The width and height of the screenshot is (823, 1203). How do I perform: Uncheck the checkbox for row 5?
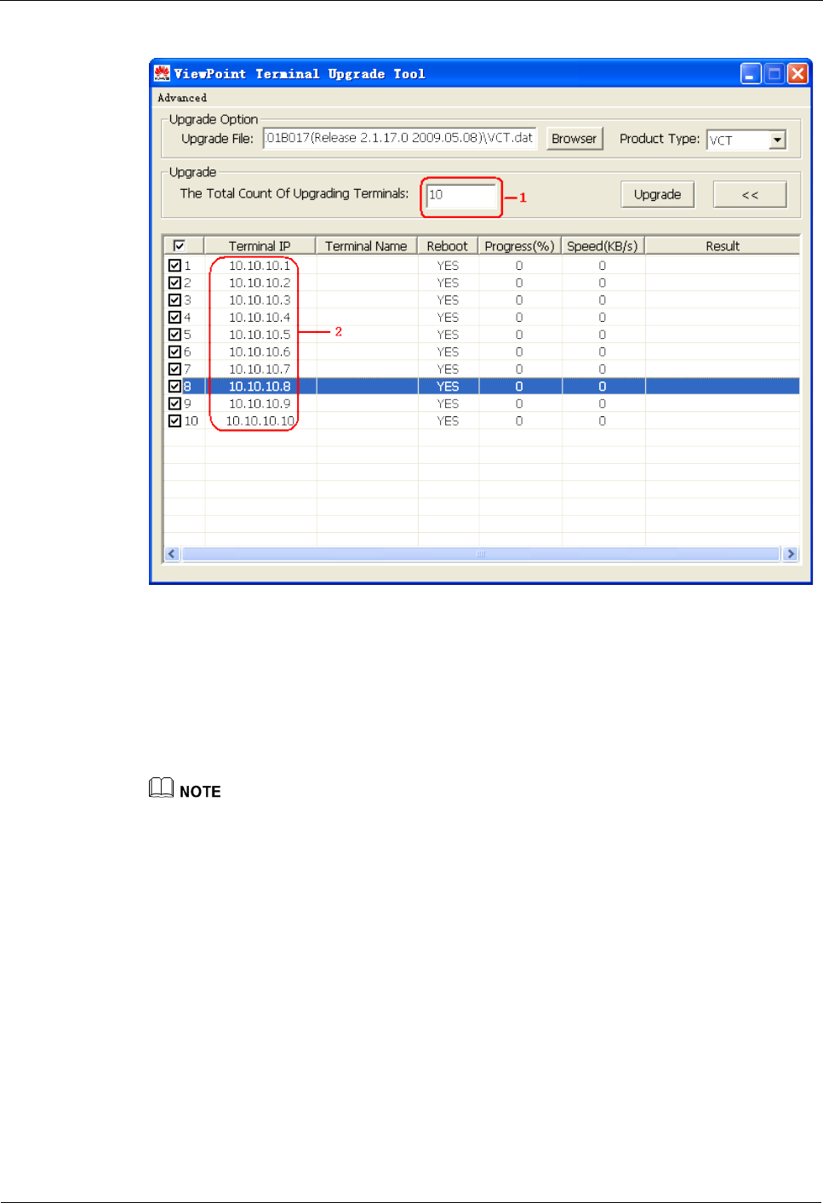[174, 335]
